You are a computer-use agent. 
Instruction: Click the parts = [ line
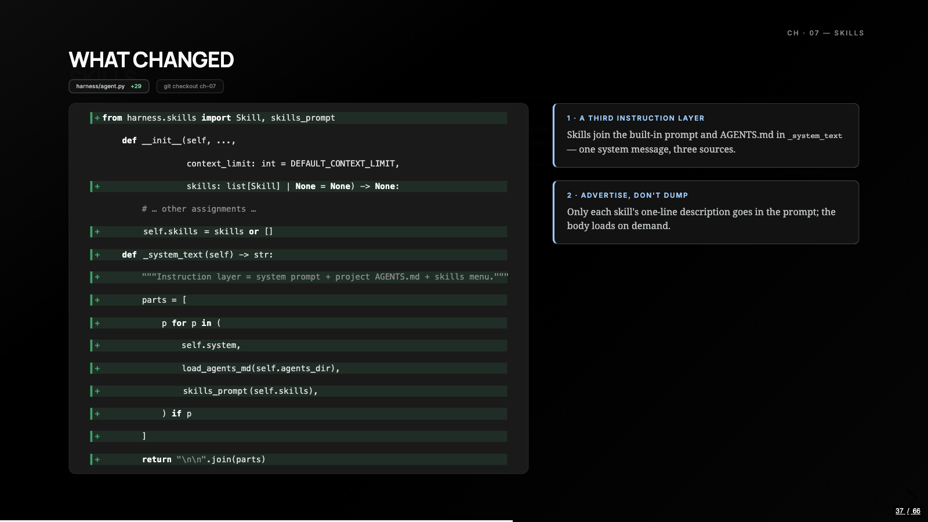pos(299,300)
